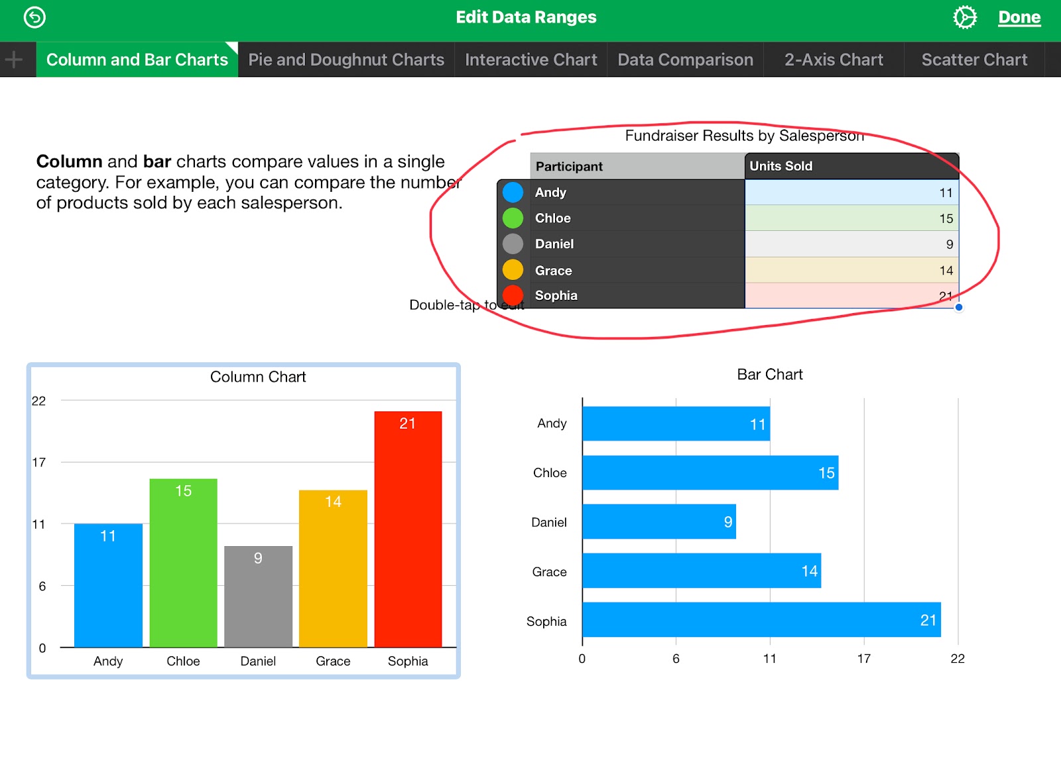Click Grace's units sold value 14
The width and height of the screenshot is (1061, 775).
[x=851, y=270]
